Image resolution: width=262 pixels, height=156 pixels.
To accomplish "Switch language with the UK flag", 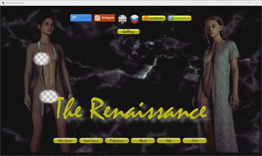I will click(x=123, y=19).
